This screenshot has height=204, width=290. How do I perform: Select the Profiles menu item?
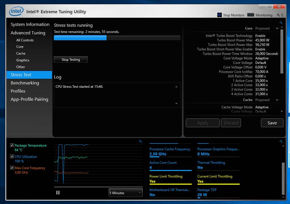(x=18, y=91)
